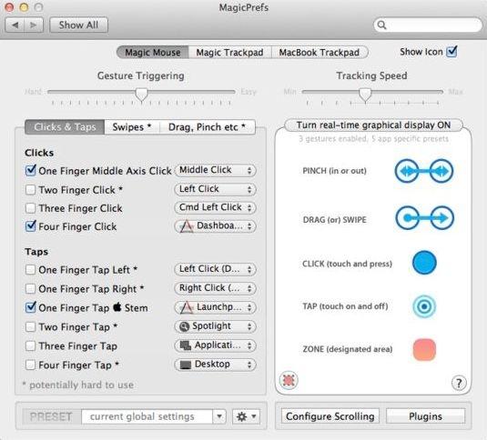
Task: Click the Tracking Speed slider handle
Action: point(365,95)
